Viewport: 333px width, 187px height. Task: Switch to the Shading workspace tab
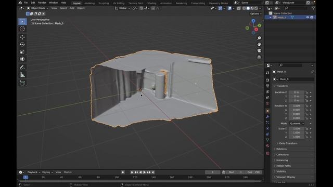pyautogui.click(x=152, y=3)
